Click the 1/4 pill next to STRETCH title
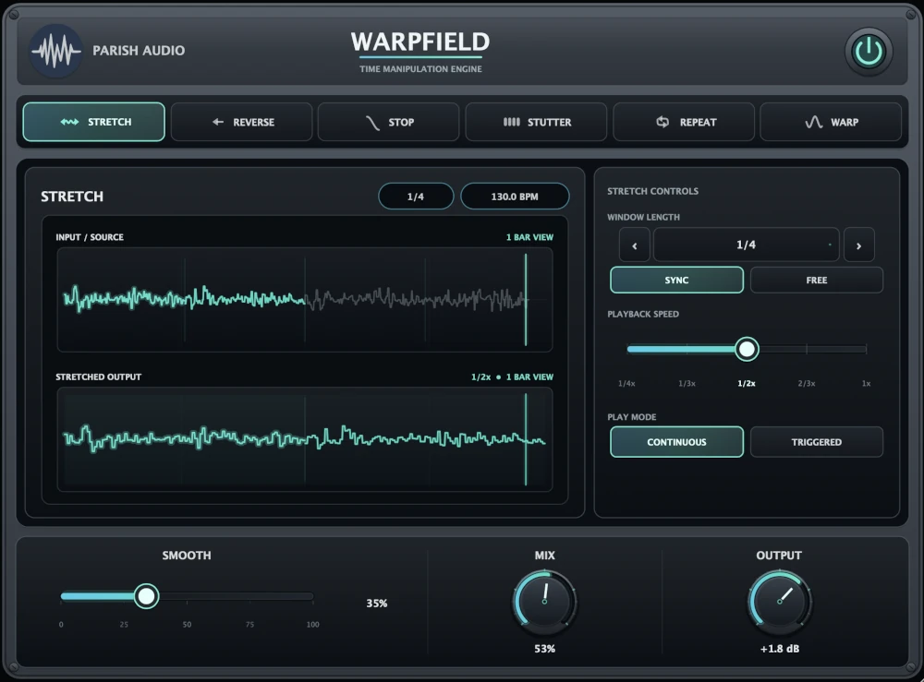Image resolution: width=924 pixels, height=682 pixels. coord(416,196)
